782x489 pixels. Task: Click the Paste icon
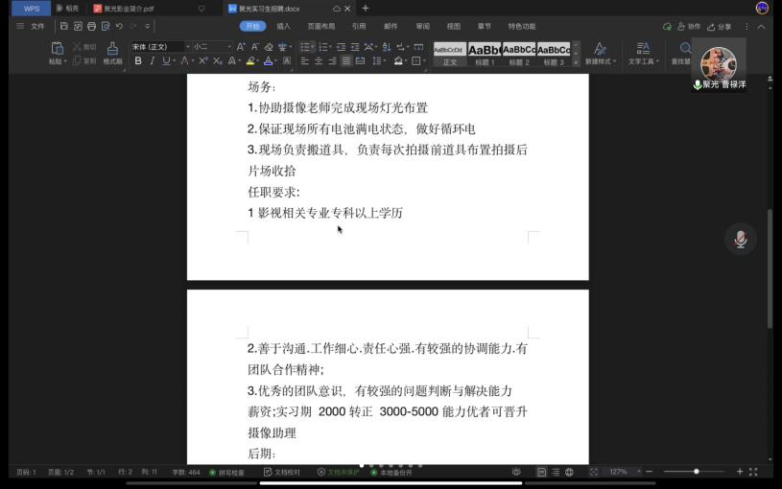click(58, 53)
